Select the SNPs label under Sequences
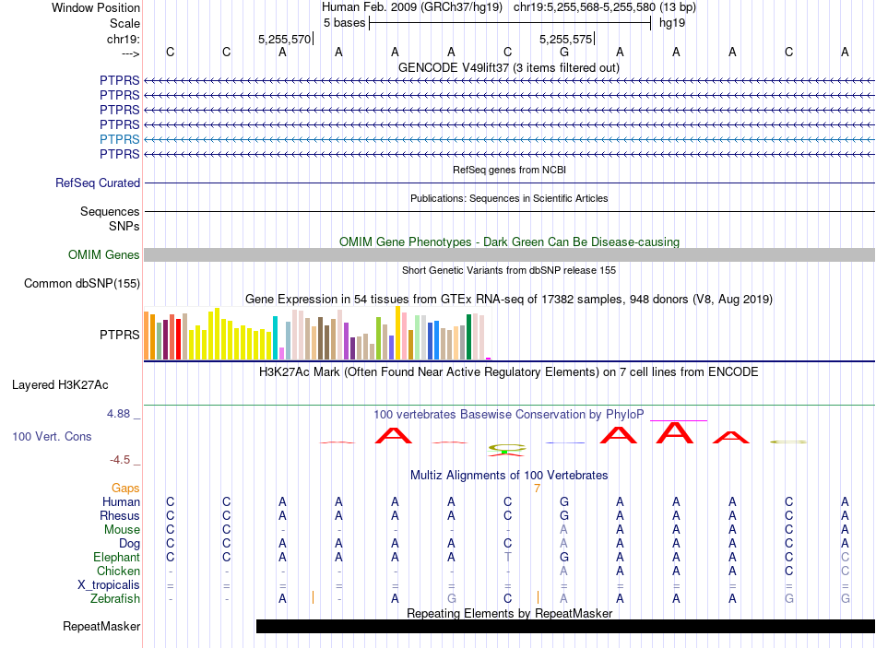876x648 pixels. click(124, 226)
